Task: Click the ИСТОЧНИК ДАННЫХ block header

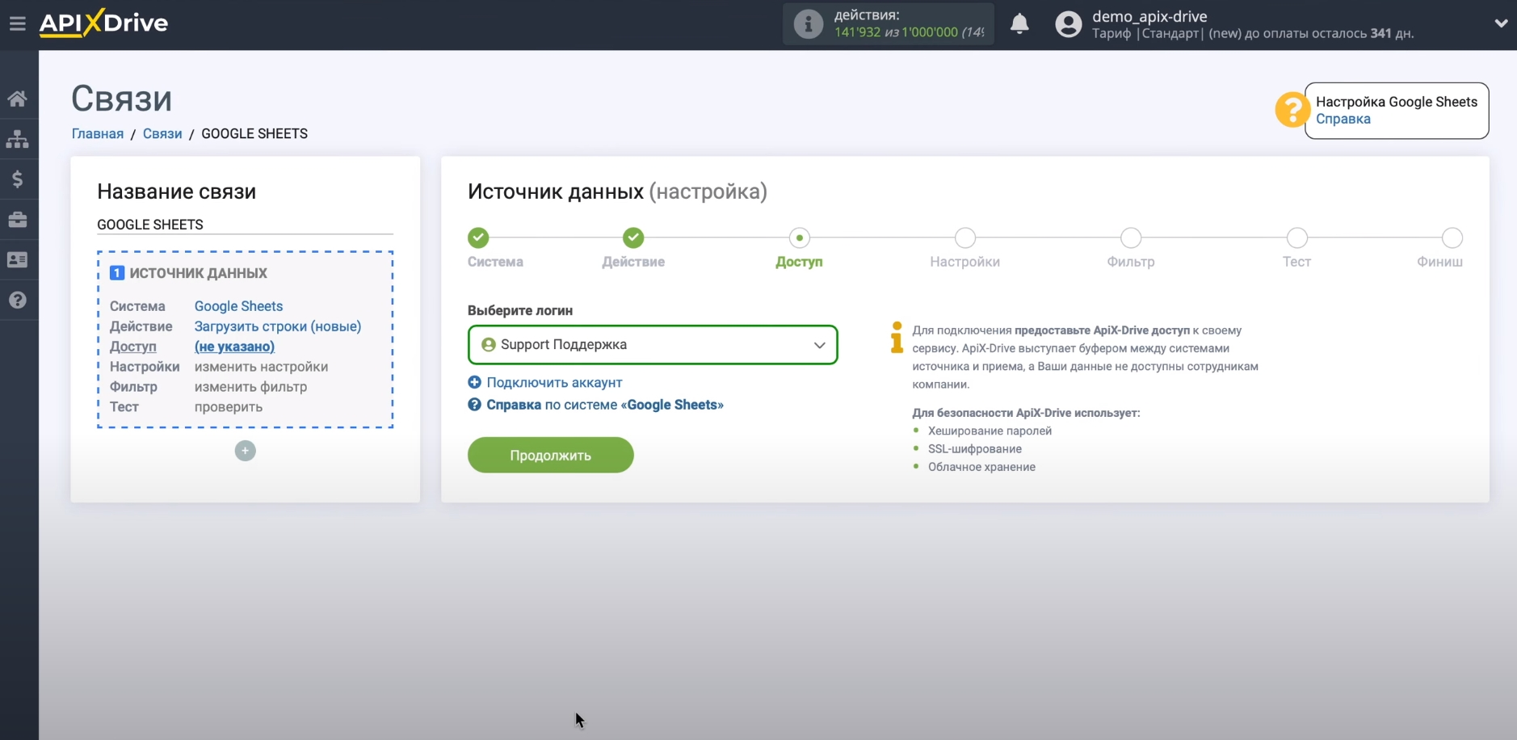Action: pos(198,273)
